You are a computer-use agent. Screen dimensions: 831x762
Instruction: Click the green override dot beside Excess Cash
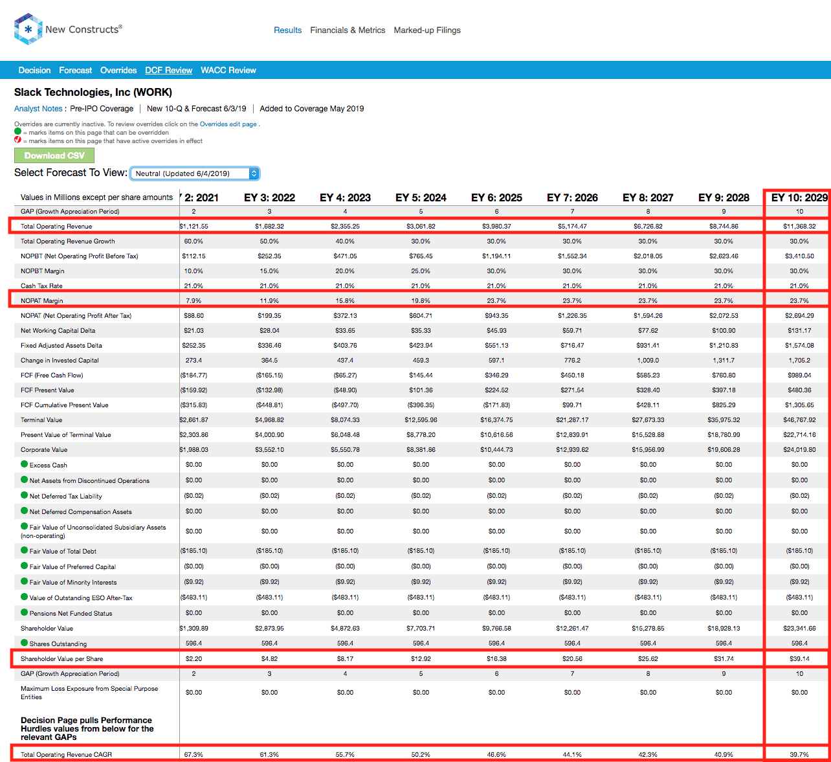click(x=25, y=464)
